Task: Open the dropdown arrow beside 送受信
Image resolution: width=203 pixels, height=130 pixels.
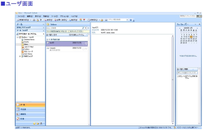Action: coord(99,20)
